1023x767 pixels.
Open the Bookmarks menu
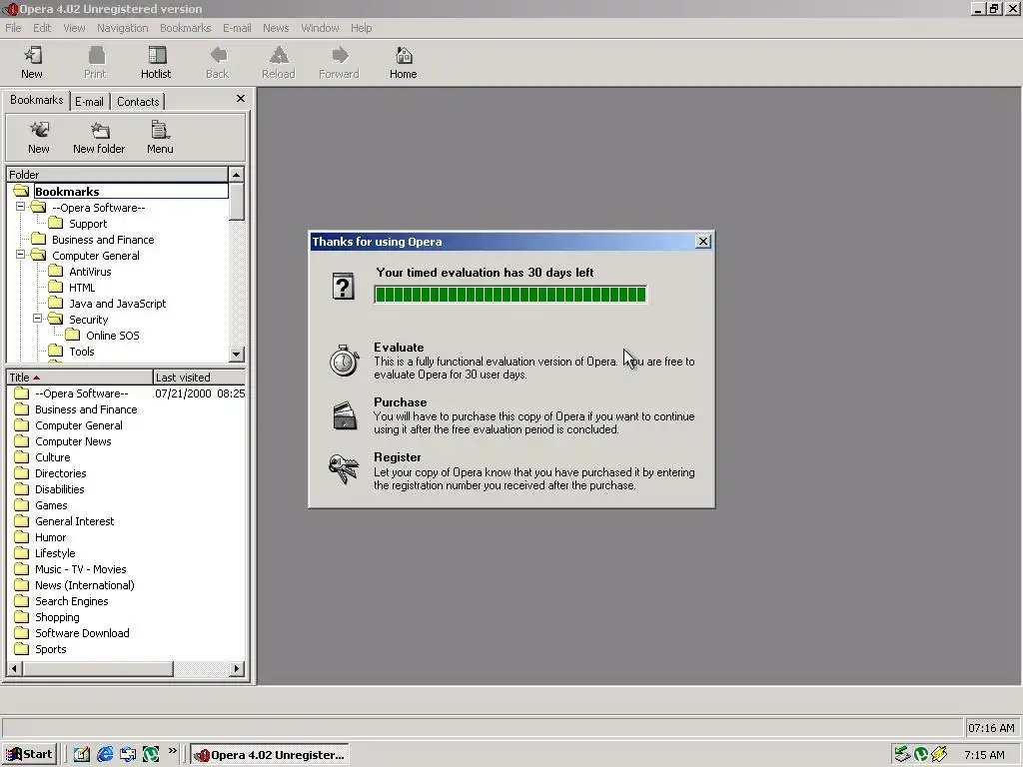[185, 28]
